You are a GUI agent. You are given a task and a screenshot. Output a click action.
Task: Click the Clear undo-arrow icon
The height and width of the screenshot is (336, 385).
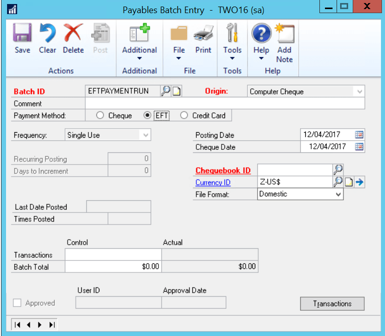pos(47,34)
